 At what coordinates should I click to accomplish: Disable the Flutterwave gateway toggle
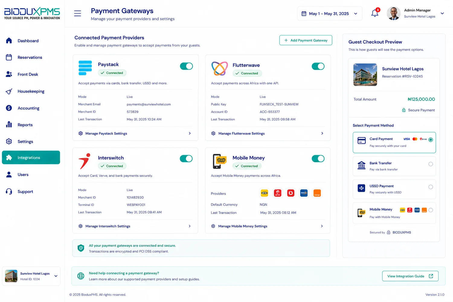click(318, 66)
